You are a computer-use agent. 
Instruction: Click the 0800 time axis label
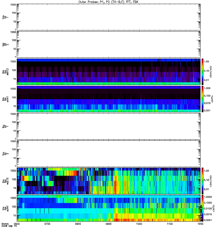[78, 224]
